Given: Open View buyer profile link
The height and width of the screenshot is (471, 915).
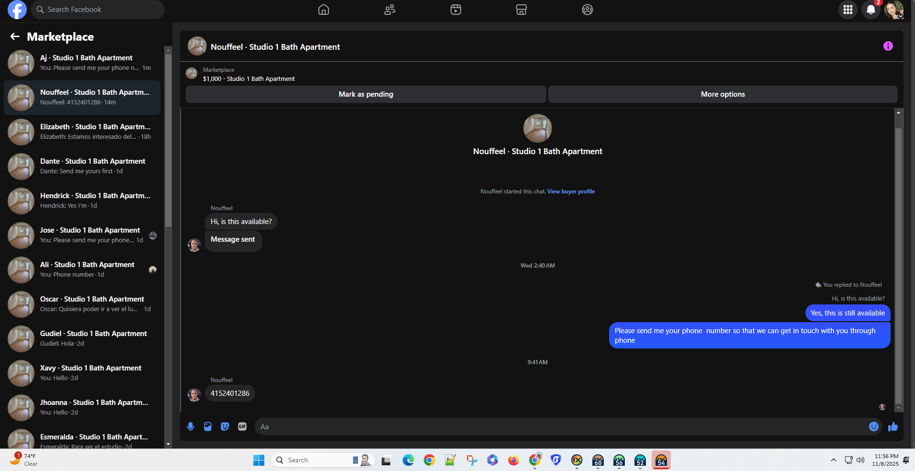Looking at the screenshot, I should pos(571,191).
